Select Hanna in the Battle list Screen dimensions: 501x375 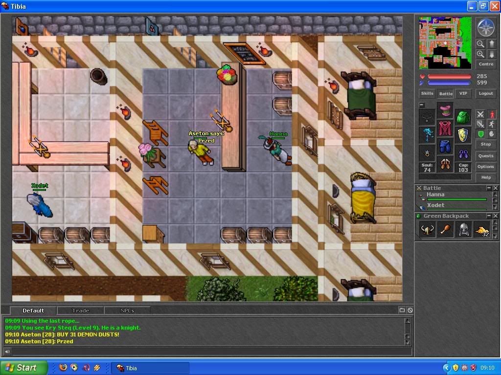(454, 196)
